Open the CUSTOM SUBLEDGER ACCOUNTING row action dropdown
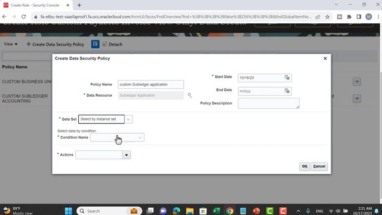The width and height of the screenshot is (382, 215). click(357, 99)
